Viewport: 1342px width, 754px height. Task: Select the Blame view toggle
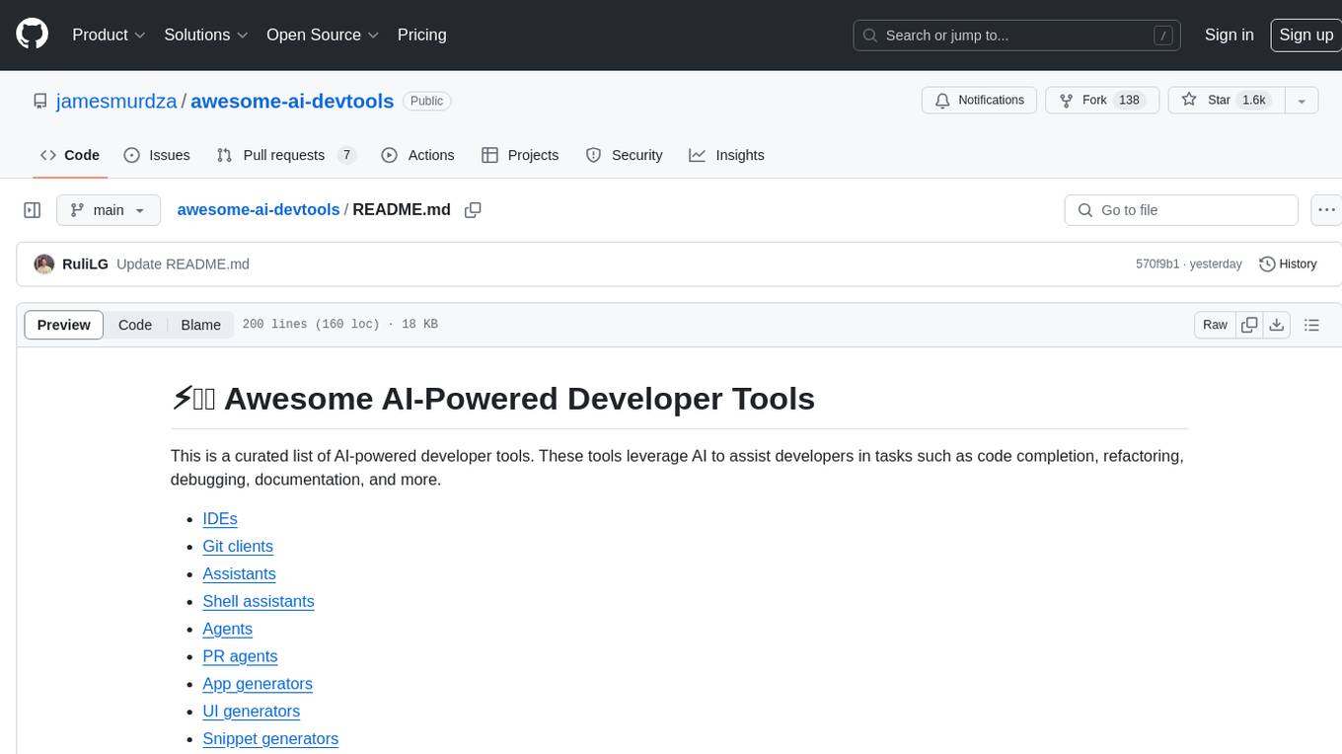(x=201, y=325)
